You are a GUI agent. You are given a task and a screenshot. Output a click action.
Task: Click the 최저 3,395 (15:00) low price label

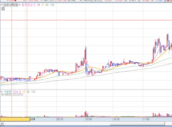[20, 80]
